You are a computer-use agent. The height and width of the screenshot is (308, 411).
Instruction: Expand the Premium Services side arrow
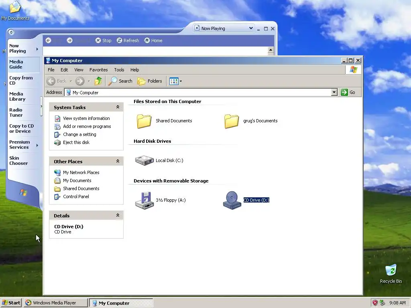click(37, 145)
